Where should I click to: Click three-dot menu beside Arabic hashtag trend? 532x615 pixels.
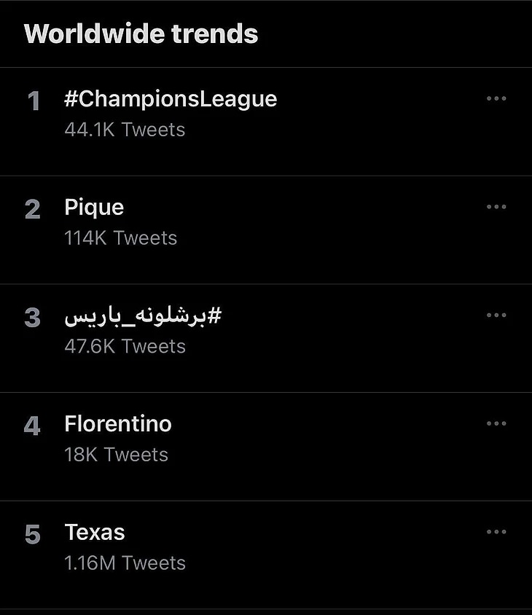point(496,316)
